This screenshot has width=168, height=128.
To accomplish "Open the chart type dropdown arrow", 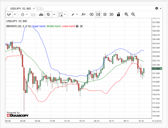I will 15,14.
